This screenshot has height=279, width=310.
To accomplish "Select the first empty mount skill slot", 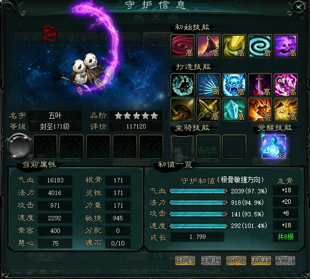I will [182, 147].
